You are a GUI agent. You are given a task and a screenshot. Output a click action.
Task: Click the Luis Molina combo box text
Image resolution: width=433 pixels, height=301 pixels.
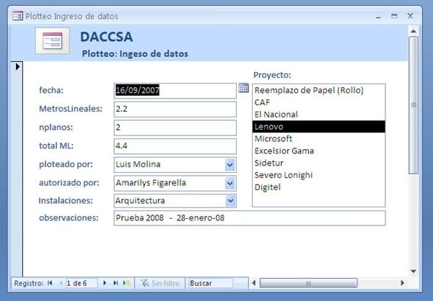(x=138, y=164)
